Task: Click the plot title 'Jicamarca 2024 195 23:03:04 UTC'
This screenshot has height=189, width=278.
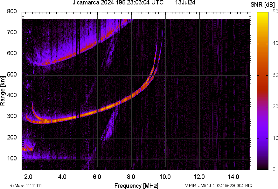Action: point(118,3)
